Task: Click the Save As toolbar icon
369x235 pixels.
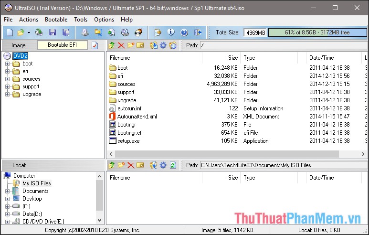Action: click(x=66, y=32)
